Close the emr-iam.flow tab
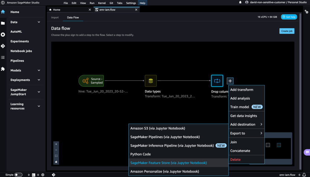The width and height of the screenshot is (310, 177). (136, 10)
